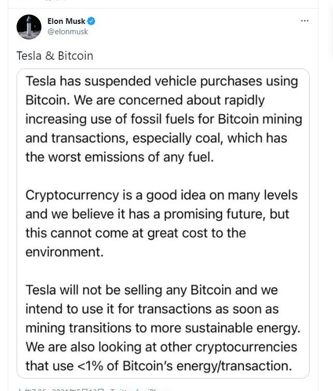Click the line mentioning "<1% of Bitcoin's energy"
The height and width of the screenshot is (391, 333).
(158, 366)
